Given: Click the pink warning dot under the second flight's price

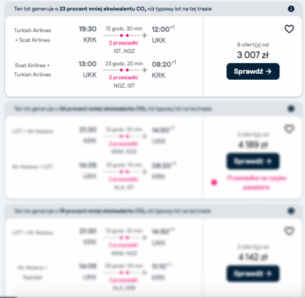Looking at the screenshot, I should click(214, 182).
